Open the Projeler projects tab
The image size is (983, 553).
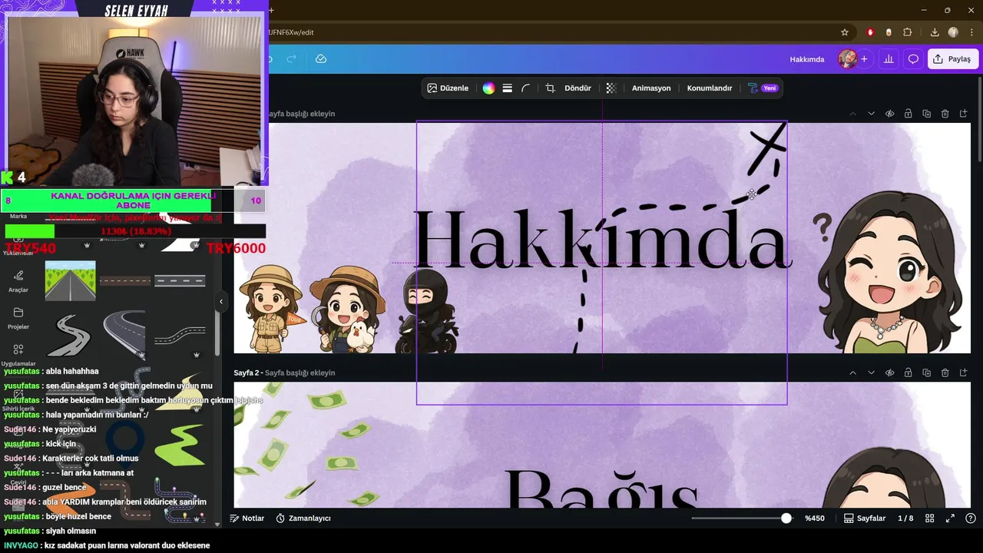[18, 318]
